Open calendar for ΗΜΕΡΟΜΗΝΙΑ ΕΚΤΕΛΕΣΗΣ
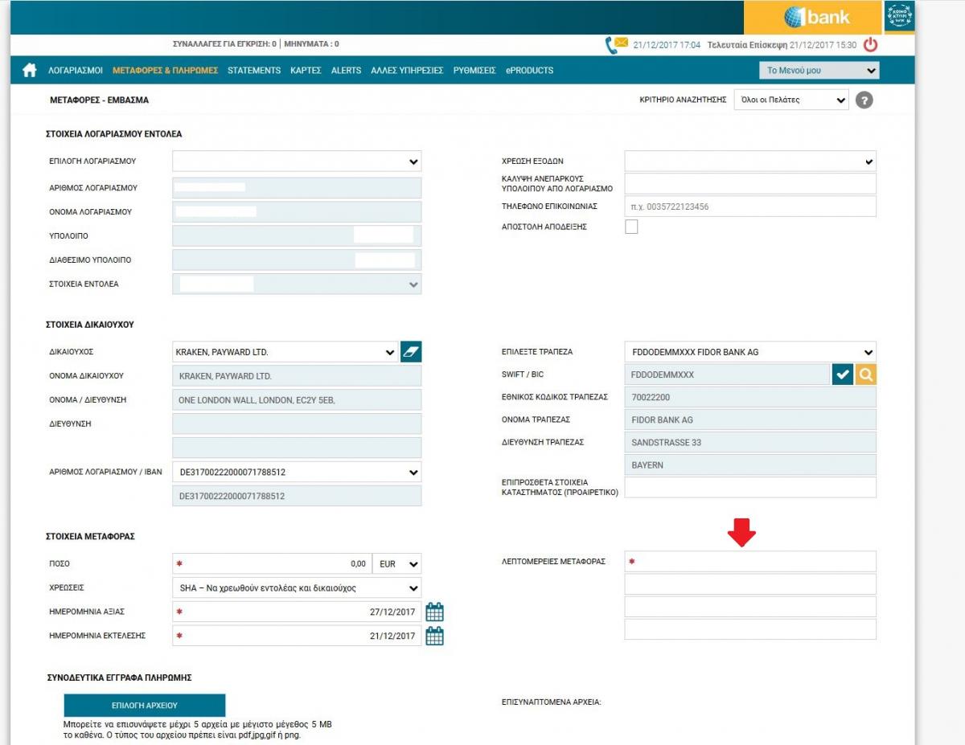The width and height of the screenshot is (965, 745). tap(434, 636)
